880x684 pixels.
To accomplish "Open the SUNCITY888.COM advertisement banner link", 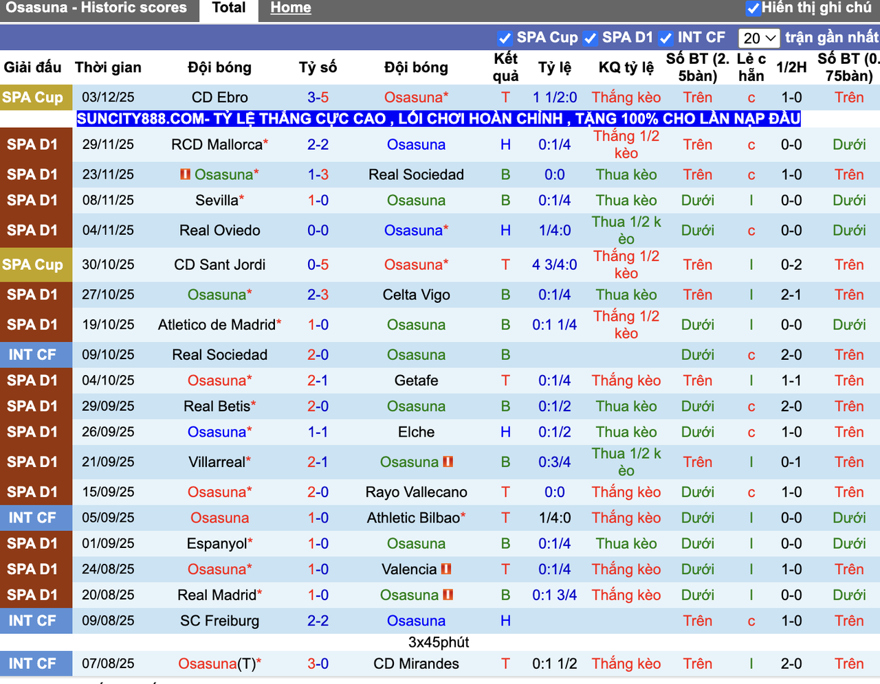I will (x=439, y=119).
